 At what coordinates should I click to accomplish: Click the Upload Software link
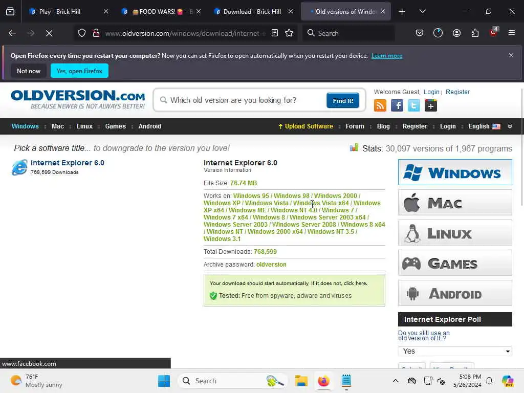(306, 126)
